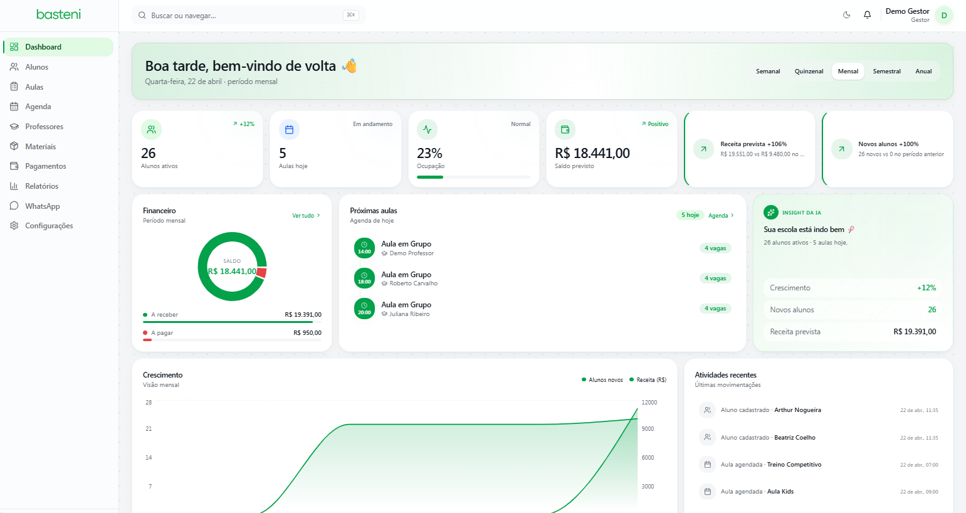The width and height of the screenshot is (966, 513).
Task: Click the Novos alunos arrow icon
Action: [x=841, y=149]
